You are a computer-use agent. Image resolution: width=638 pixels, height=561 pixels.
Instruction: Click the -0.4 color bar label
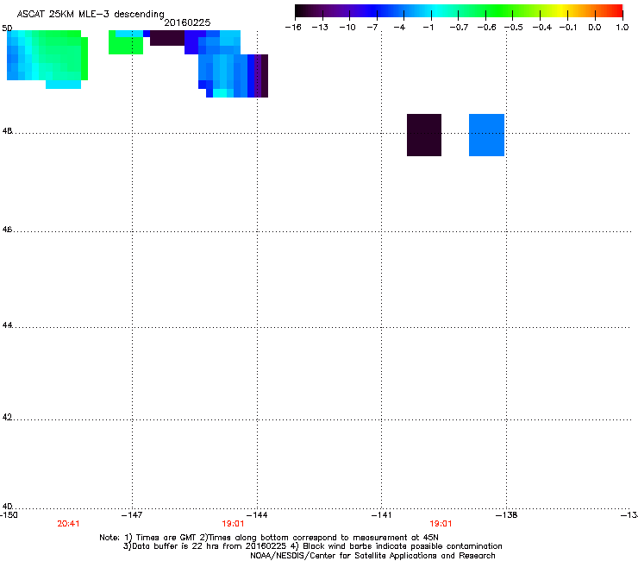point(542,28)
